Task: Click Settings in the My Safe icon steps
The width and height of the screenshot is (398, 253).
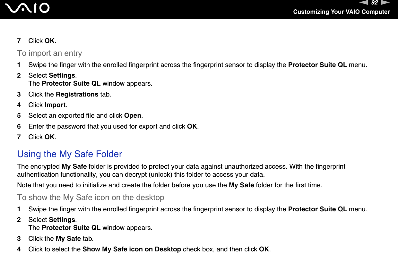Action: [x=62, y=220]
